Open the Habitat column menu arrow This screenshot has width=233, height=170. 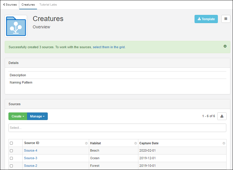(x=135, y=143)
